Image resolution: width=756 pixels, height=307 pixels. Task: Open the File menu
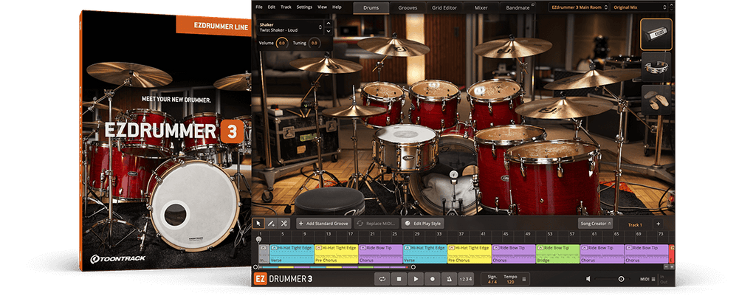[259, 7]
